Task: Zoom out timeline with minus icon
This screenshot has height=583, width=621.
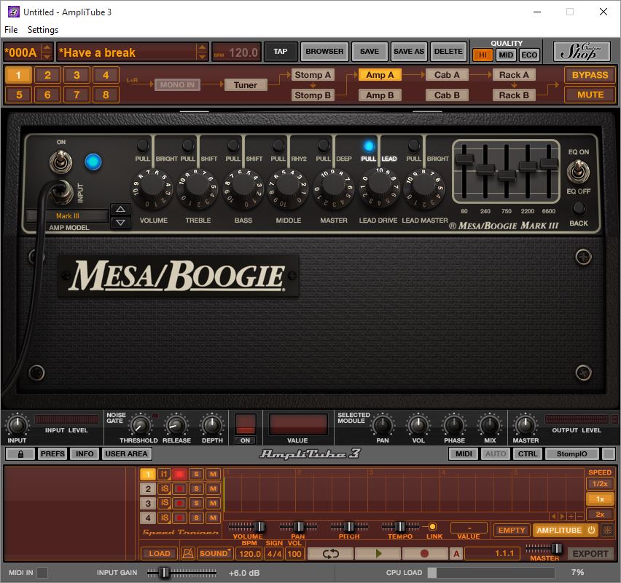Action: pos(579,517)
